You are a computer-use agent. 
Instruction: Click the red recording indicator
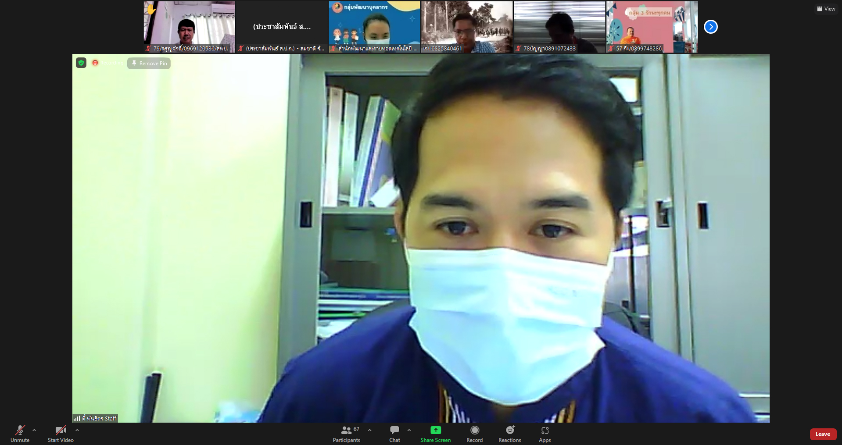[x=95, y=63]
